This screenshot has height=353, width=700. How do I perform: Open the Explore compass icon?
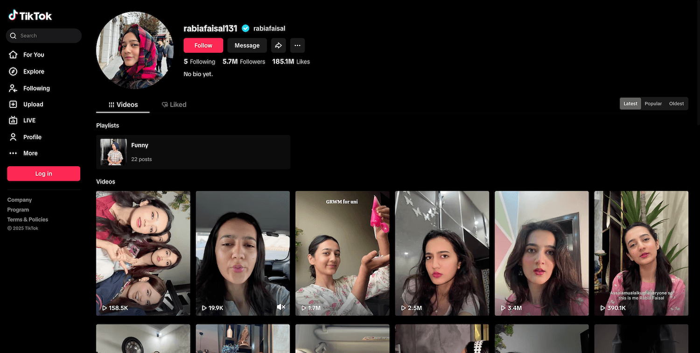(14, 71)
